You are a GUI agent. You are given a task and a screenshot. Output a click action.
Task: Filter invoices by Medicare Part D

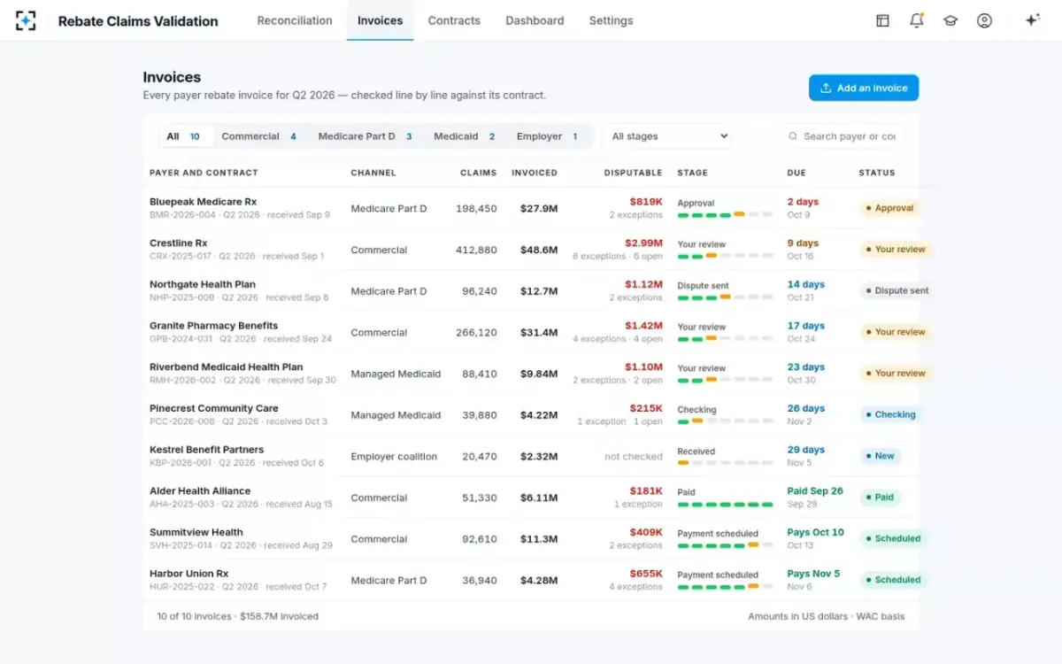(x=366, y=136)
